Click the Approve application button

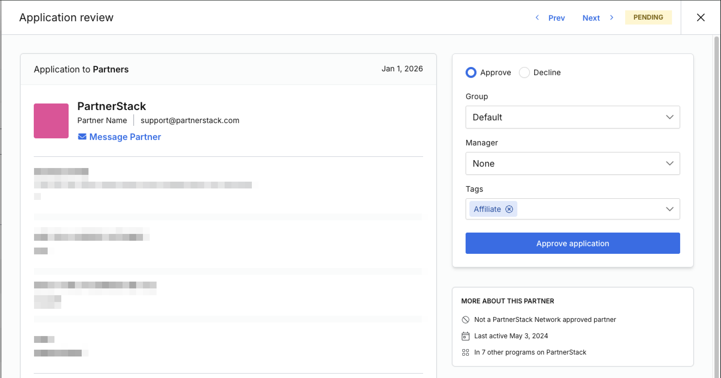(x=573, y=243)
